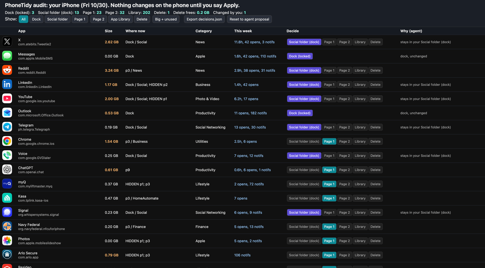Click the myQ app icon
This screenshot has width=485, height=268.
pos(7,184)
